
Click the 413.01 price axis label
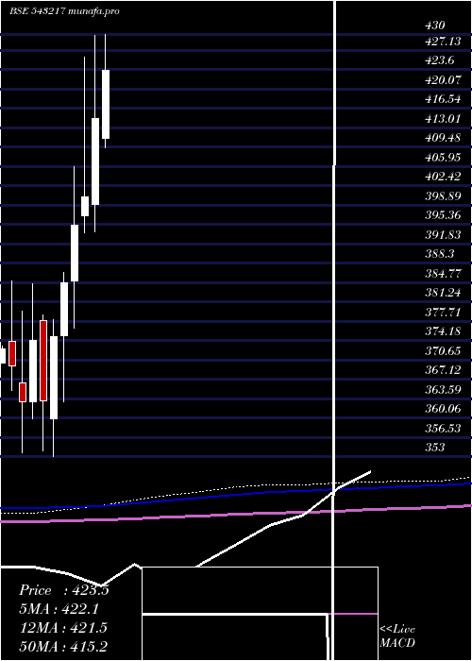click(x=443, y=119)
